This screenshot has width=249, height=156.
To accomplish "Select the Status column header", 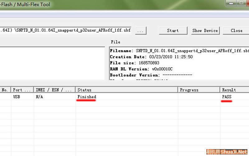I will coord(126,90).
